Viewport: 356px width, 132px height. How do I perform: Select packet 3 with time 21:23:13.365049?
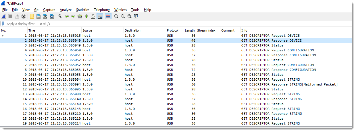(176, 45)
